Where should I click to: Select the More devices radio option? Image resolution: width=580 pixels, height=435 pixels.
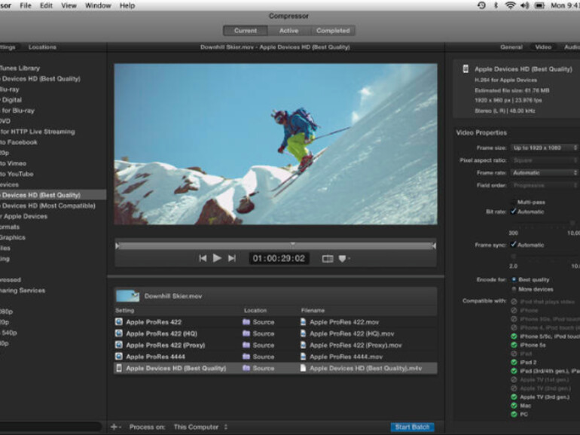514,289
